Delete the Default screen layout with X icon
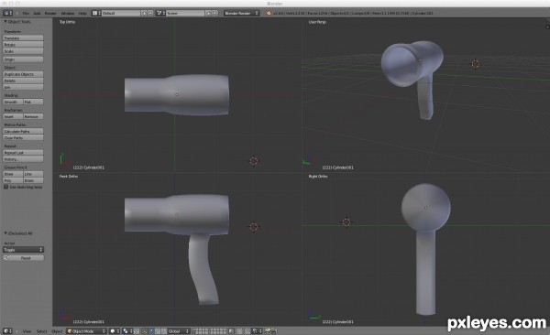550x335 pixels. (150, 13)
